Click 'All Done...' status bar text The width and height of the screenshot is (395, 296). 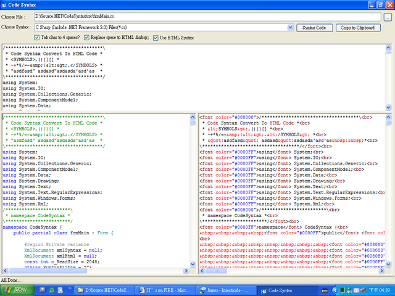tap(10, 280)
